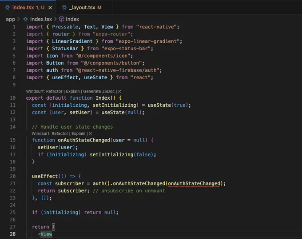Click StatusBar identifier on line 4
Image resolution: width=302 pixels, height=239 pixels.
pyautogui.click(x=65, y=49)
